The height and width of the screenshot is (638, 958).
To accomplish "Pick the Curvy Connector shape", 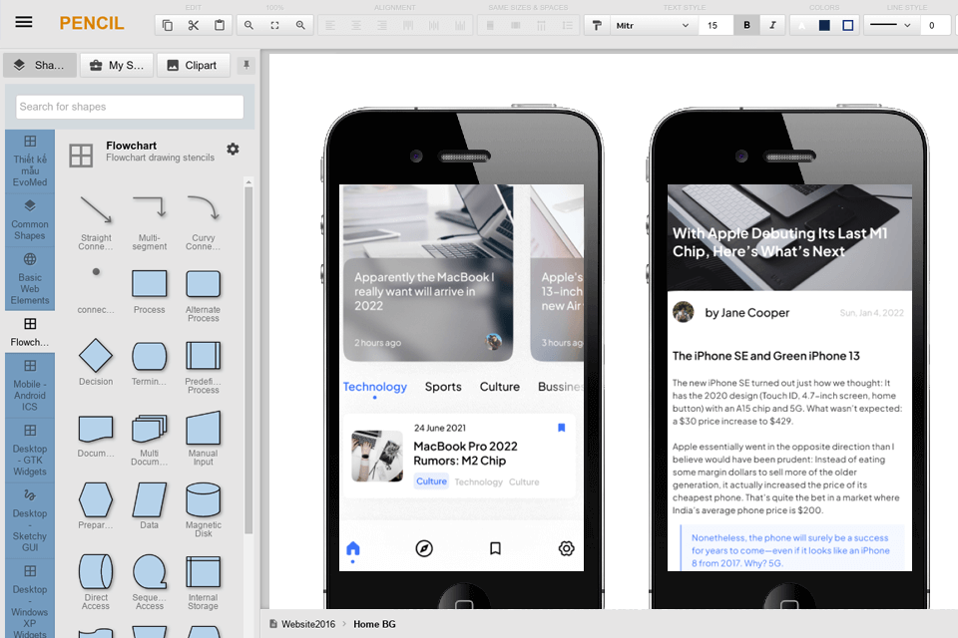I will coord(204,222).
